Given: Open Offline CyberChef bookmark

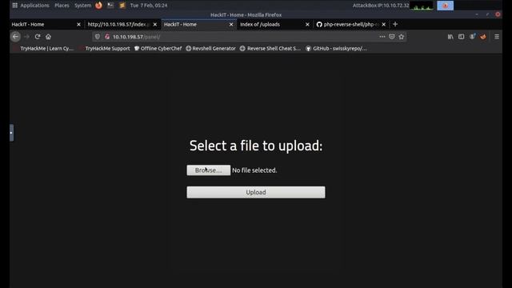Looking at the screenshot, I should pyautogui.click(x=158, y=48).
